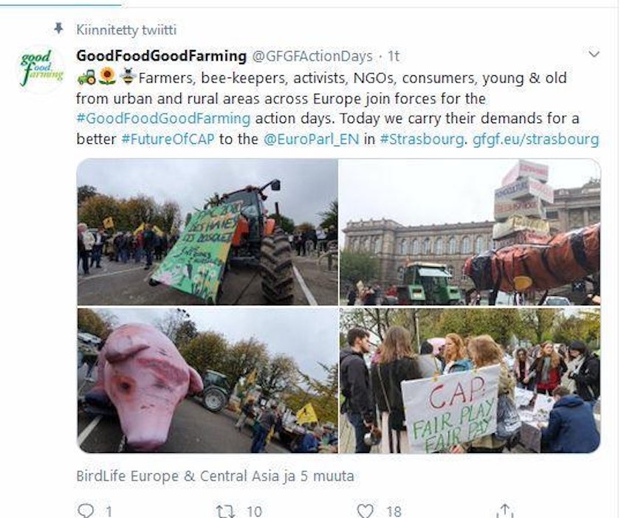Click the tweet timestamp 1t
This screenshot has height=518, width=621.
tap(394, 56)
